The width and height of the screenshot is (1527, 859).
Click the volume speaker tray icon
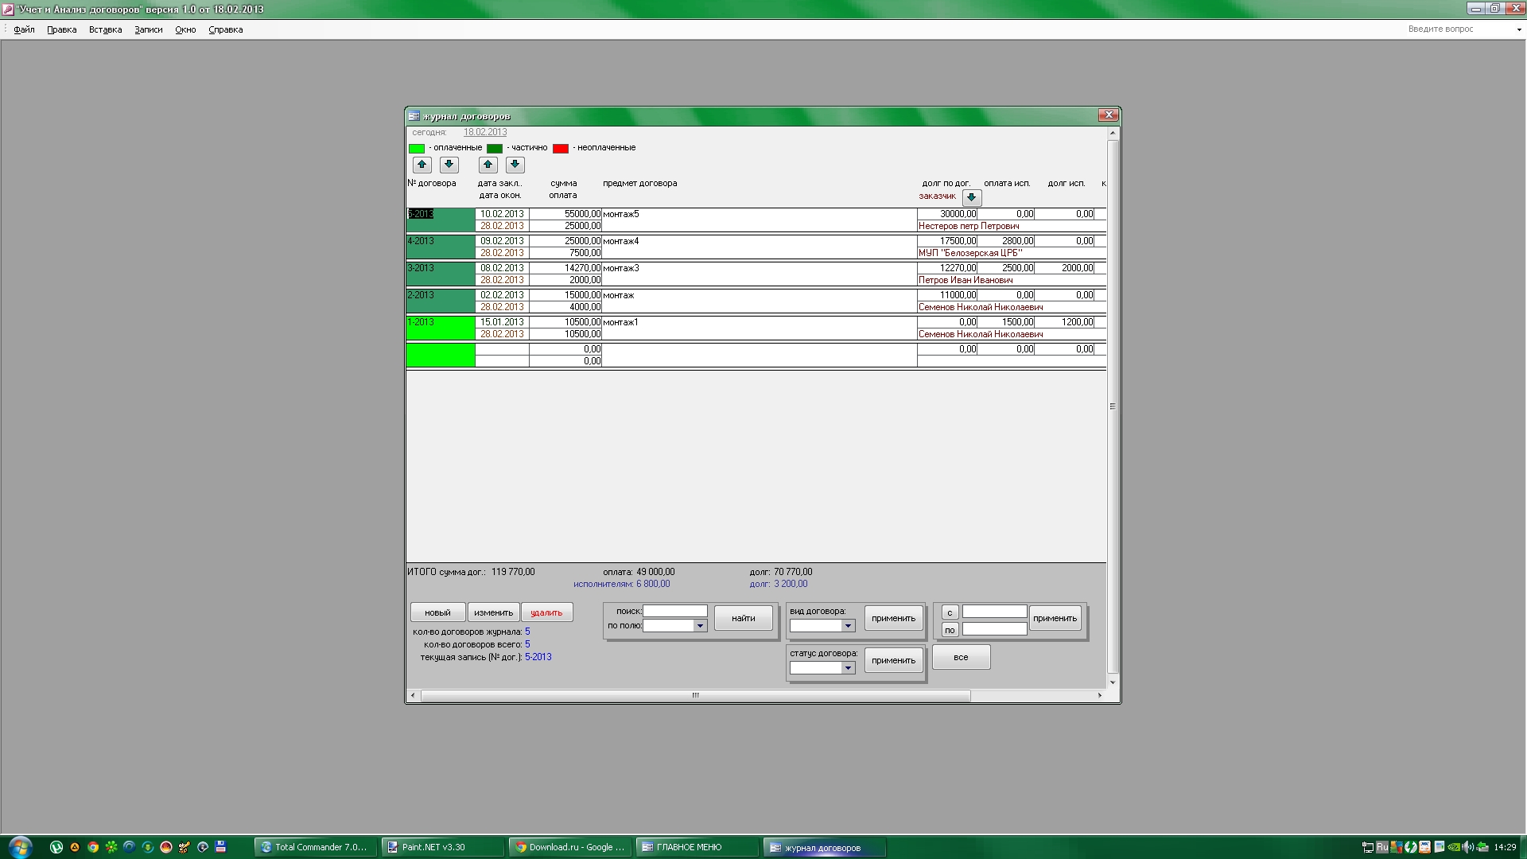tap(1468, 847)
